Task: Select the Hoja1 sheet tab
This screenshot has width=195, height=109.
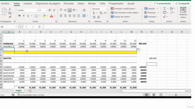Action: coord(19,91)
